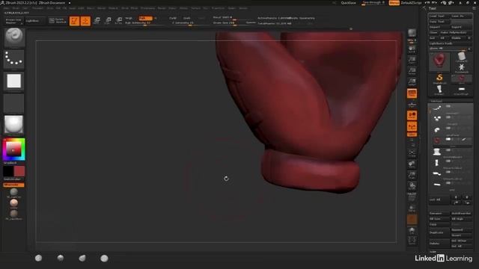
Task: Toggle Solo mode on right shelf
Action: click(412, 230)
